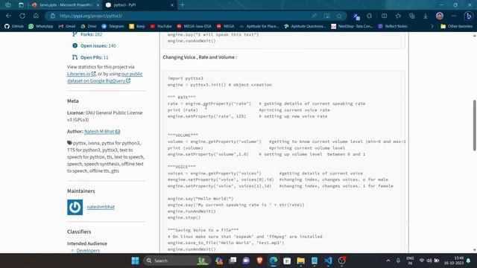Open the nateshmbhat maintainer link

coord(101,207)
